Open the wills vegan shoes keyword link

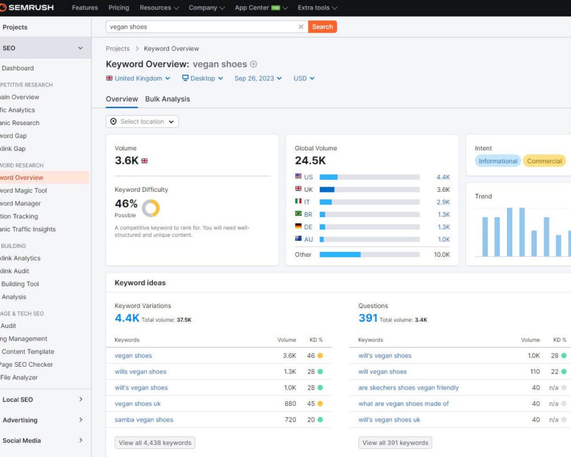pyautogui.click(x=140, y=372)
